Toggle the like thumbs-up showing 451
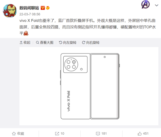The image size is (161, 137). pos(143,134)
